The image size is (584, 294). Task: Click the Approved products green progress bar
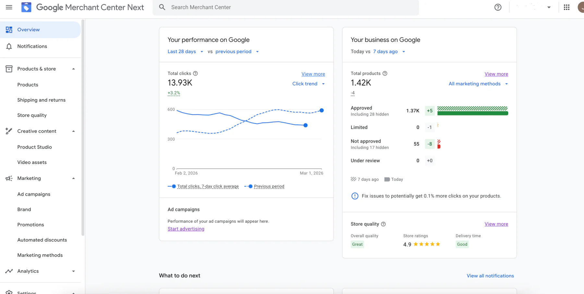click(472, 113)
